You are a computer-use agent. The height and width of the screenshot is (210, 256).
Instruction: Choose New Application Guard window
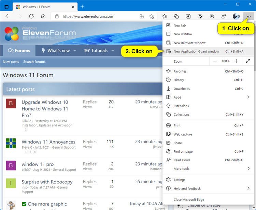pyautogui.click(x=208, y=51)
